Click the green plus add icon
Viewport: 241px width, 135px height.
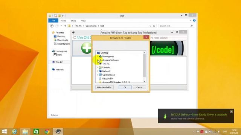tap(86, 48)
